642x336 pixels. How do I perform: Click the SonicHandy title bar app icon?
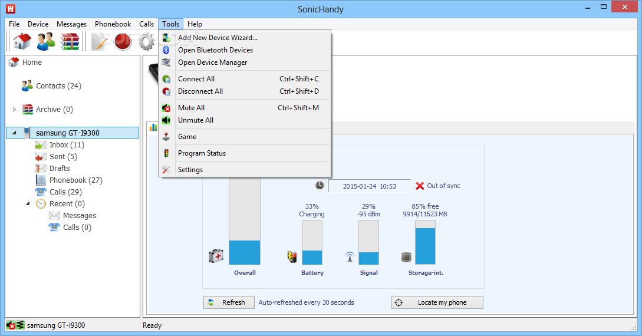click(x=11, y=9)
